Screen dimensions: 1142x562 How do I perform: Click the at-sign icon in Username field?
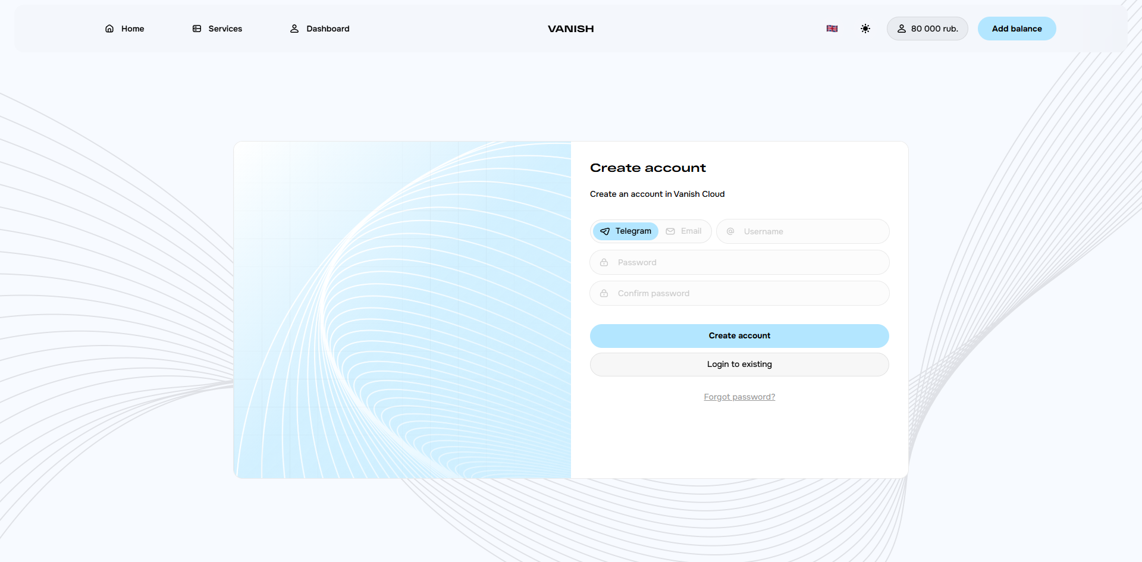(x=730, y=231)
